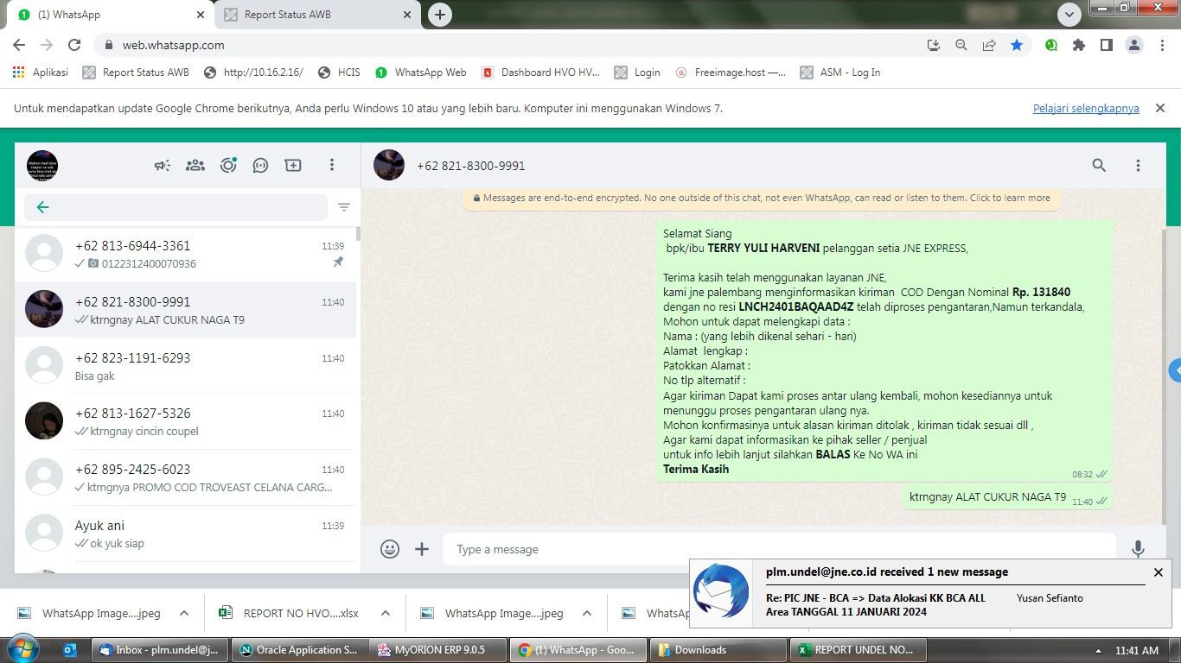
Task: Open Aplikasi bookmarks shortcut
Action: point(41,73)
